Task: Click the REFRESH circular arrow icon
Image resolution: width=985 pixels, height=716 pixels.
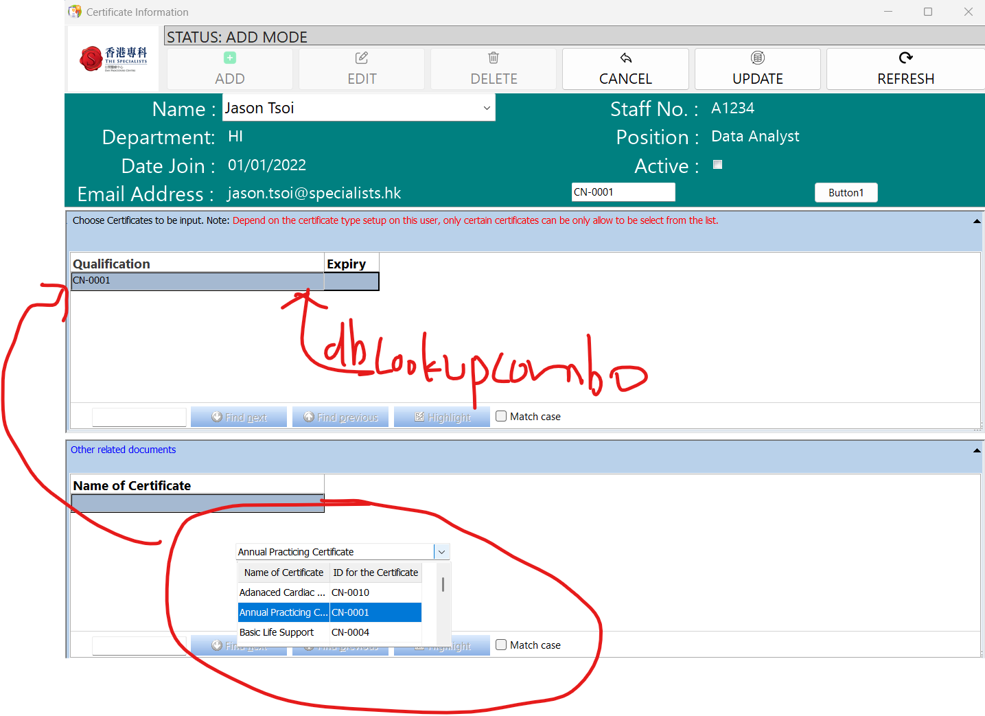Action: pyautogui.click(x=905, y=58)
